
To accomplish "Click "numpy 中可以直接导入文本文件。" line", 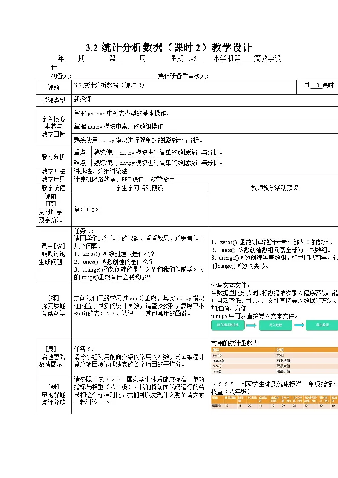I will 255,316.
